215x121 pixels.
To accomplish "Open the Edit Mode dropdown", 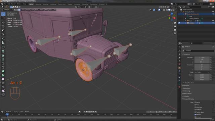I will pos(7,10).
